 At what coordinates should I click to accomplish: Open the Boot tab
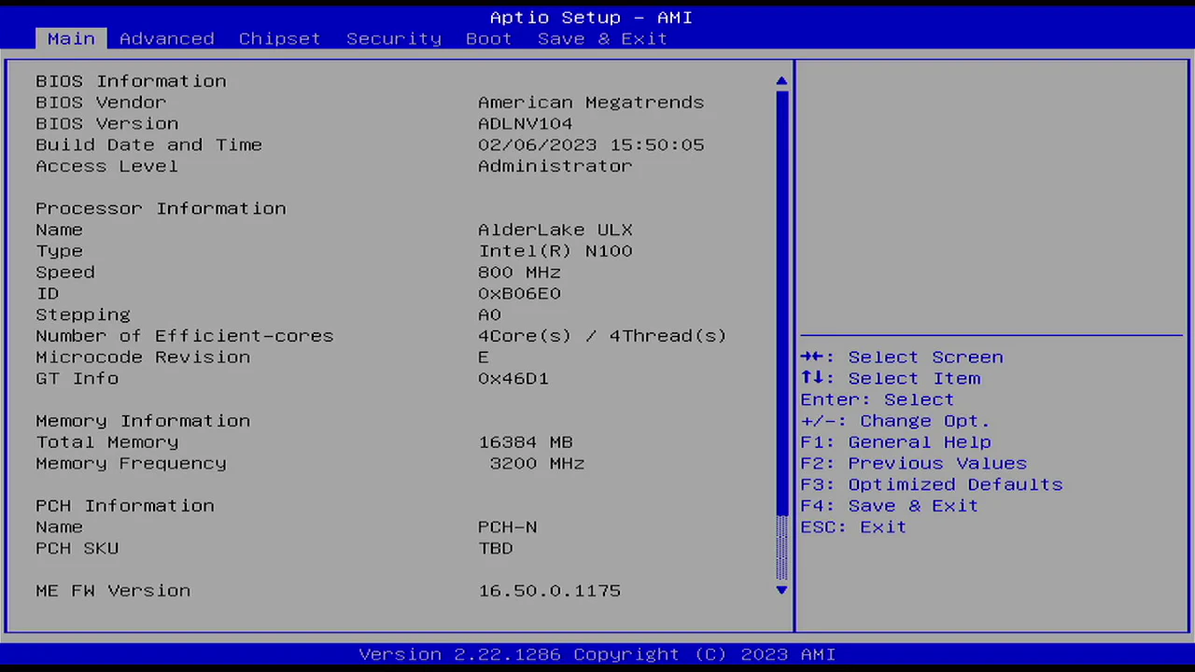pos(489,38)
